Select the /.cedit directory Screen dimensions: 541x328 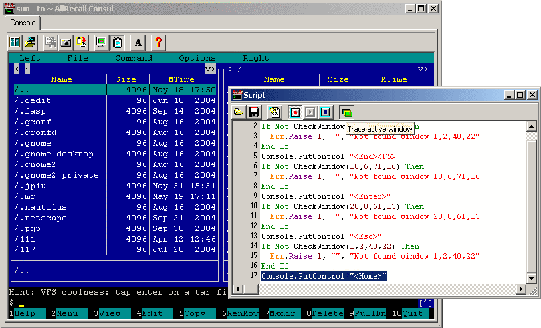(x=115, y=100)
